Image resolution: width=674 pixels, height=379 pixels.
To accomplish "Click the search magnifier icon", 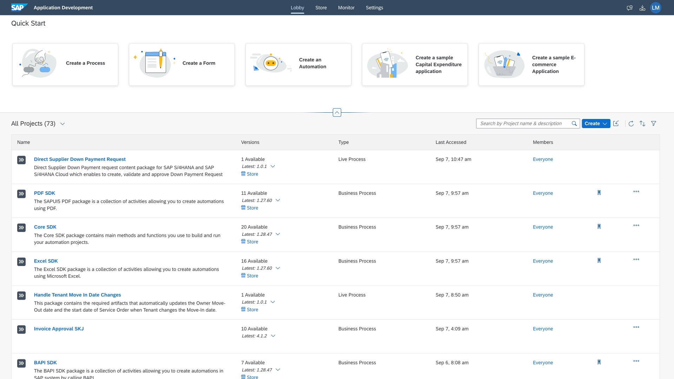I will [x=574, y=124].
